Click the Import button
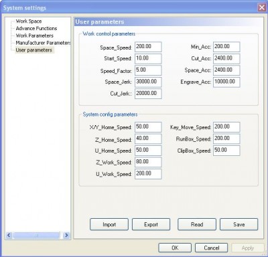268x257 pixels. [109, 224]
